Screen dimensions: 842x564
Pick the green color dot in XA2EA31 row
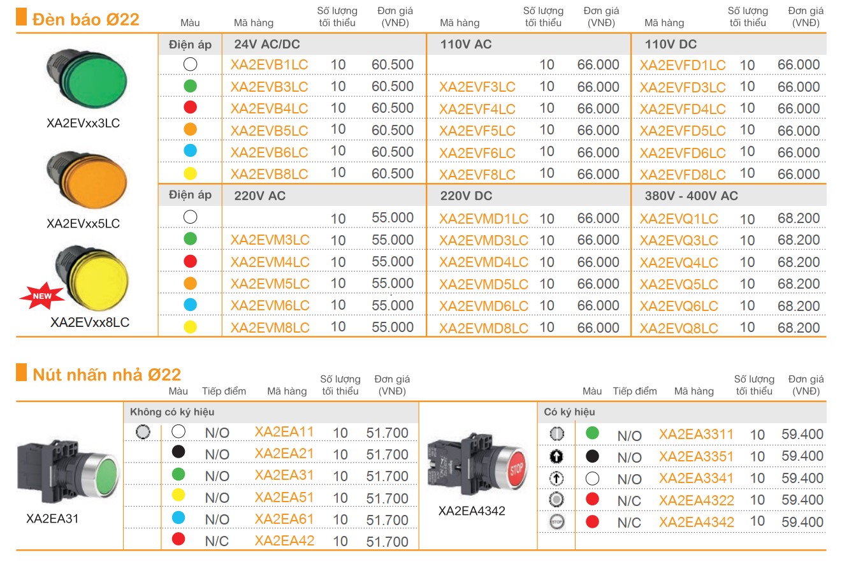coord(178,474)
